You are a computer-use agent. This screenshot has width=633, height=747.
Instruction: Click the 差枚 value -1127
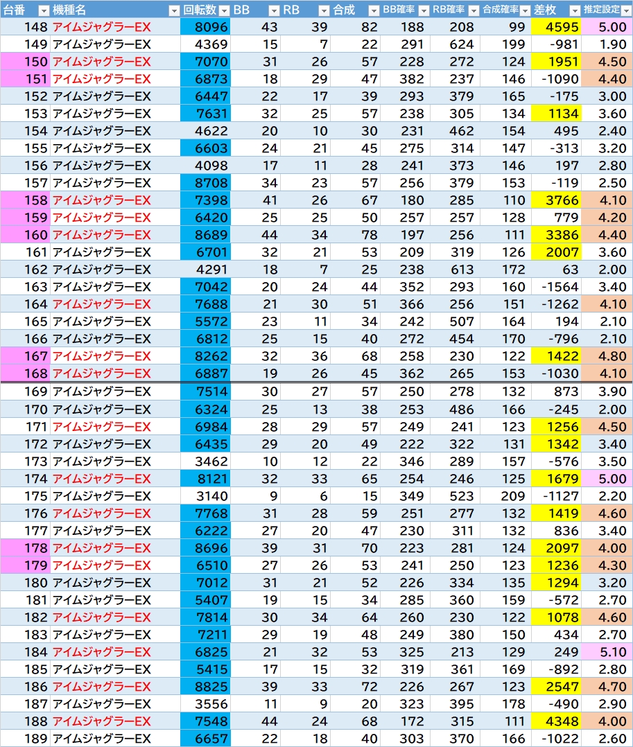(x=556, y=496)
